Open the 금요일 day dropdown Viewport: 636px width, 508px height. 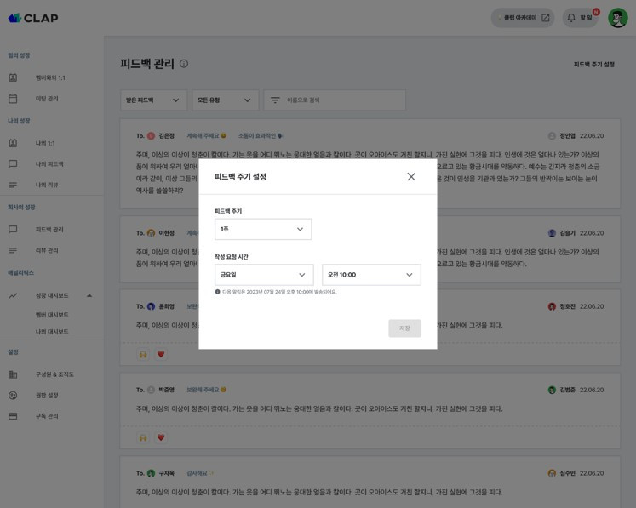pyautogui.click(x=264, y=275)
